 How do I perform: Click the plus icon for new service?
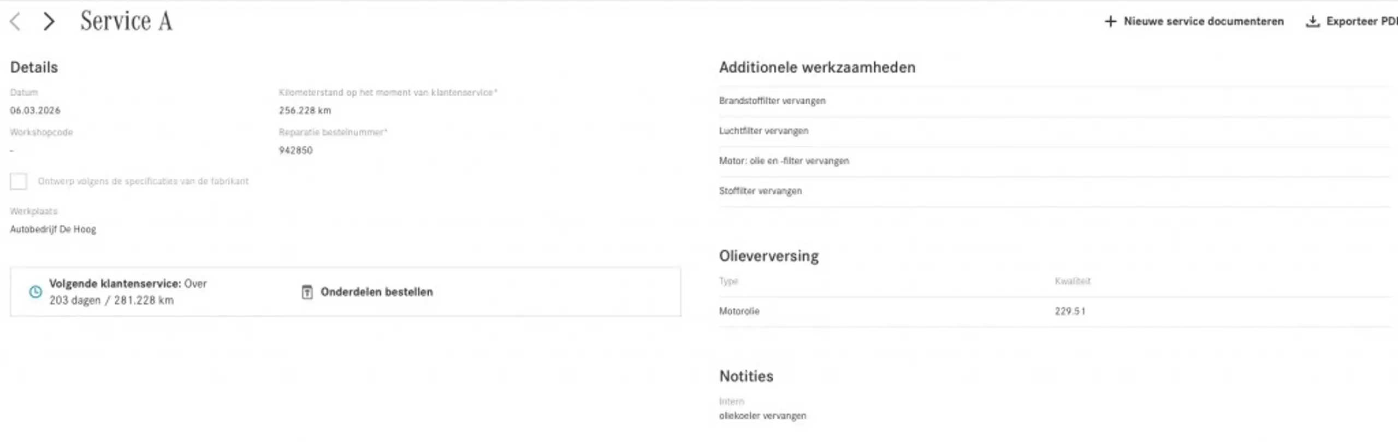click(1110, 21)
